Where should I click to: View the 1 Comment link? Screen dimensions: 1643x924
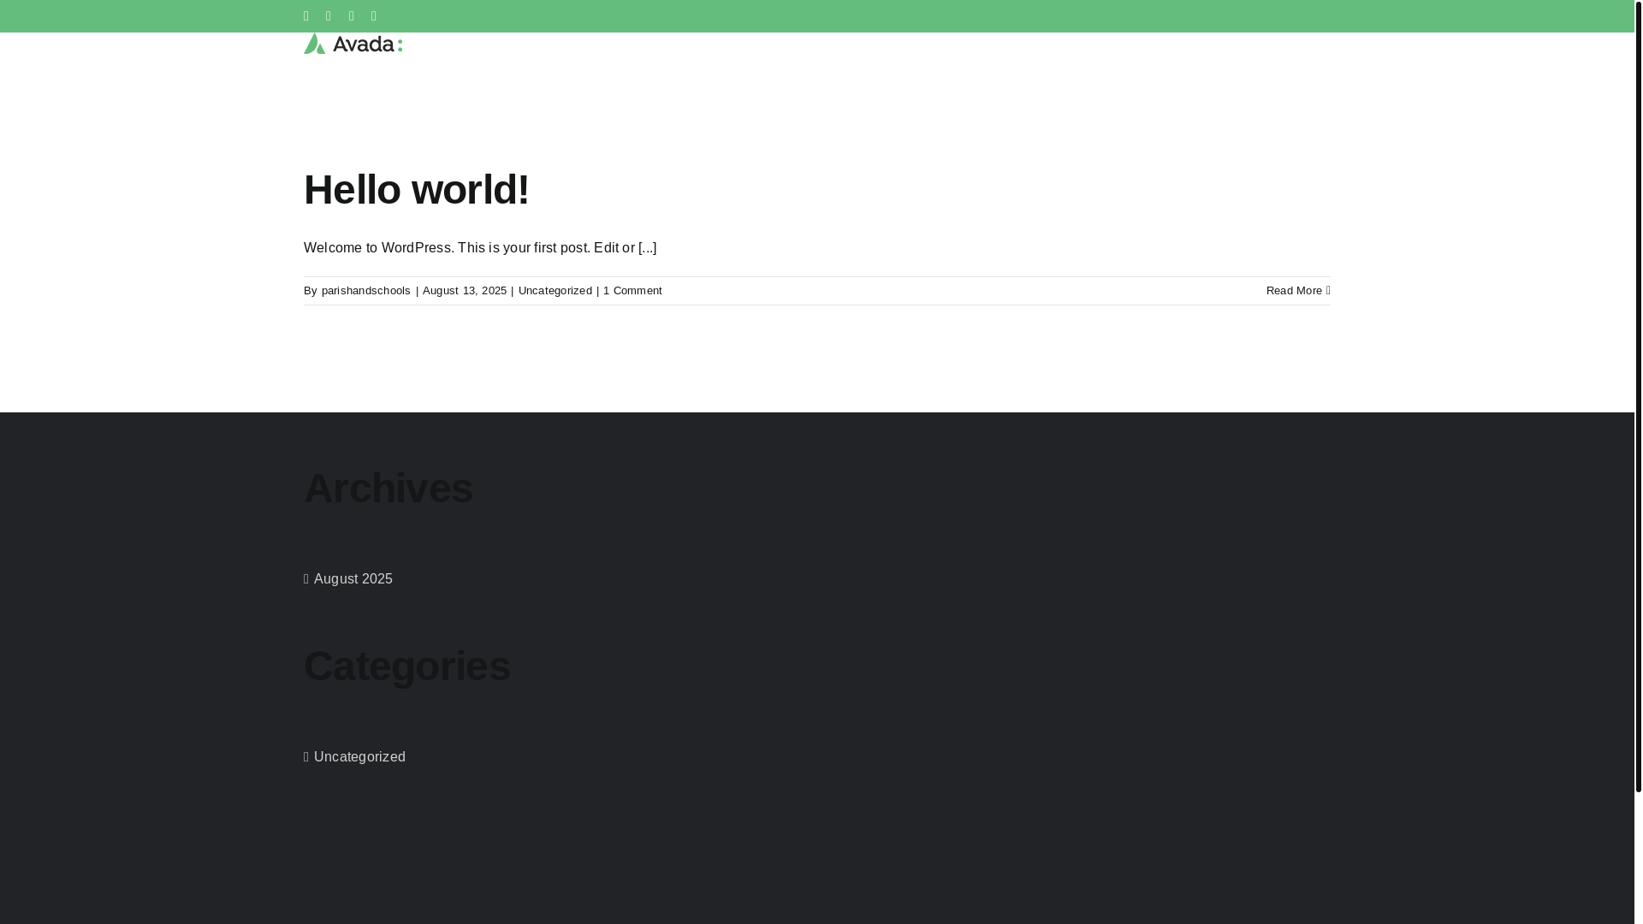click(632, 291)
